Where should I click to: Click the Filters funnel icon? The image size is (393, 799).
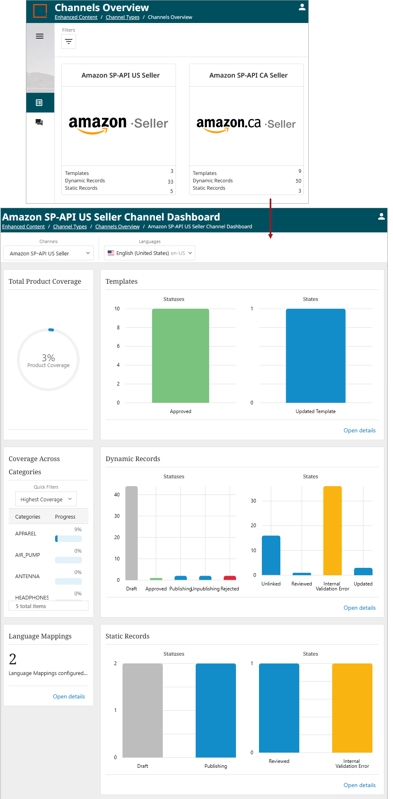pyautogui.click(x=69, y=41)
